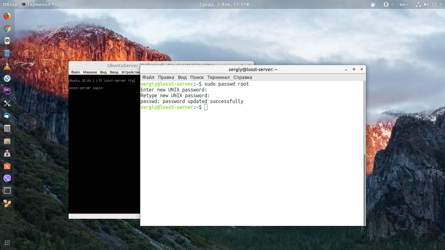The height and width of the screenshot is (250, 445).
Task: Open the Файл menu in terminal
Action: [148, 77]
